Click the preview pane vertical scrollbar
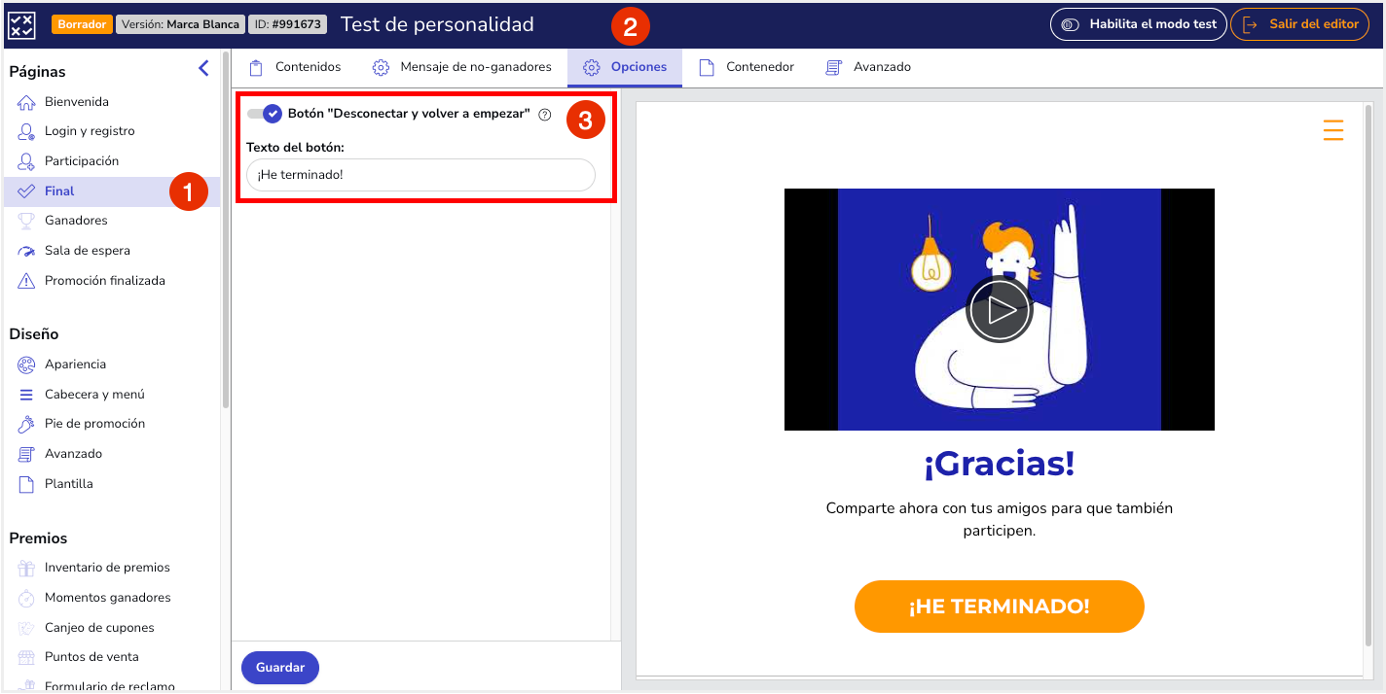 1368,374
